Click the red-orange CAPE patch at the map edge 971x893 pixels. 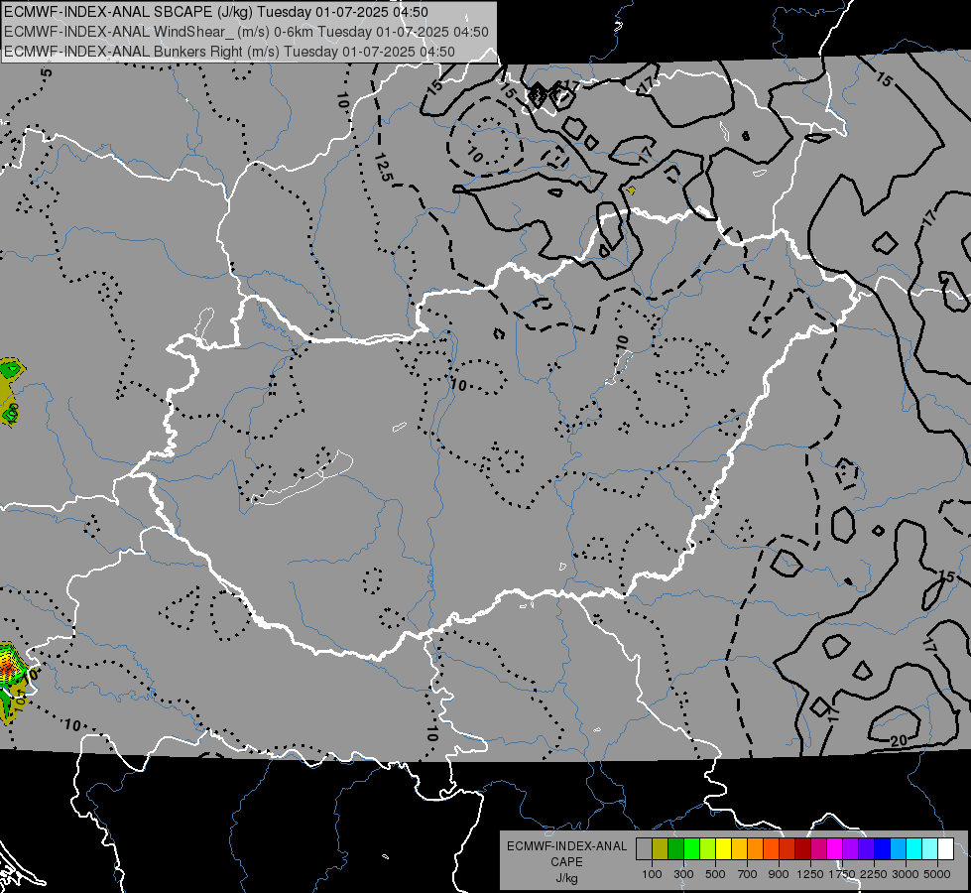coord(9,666)
